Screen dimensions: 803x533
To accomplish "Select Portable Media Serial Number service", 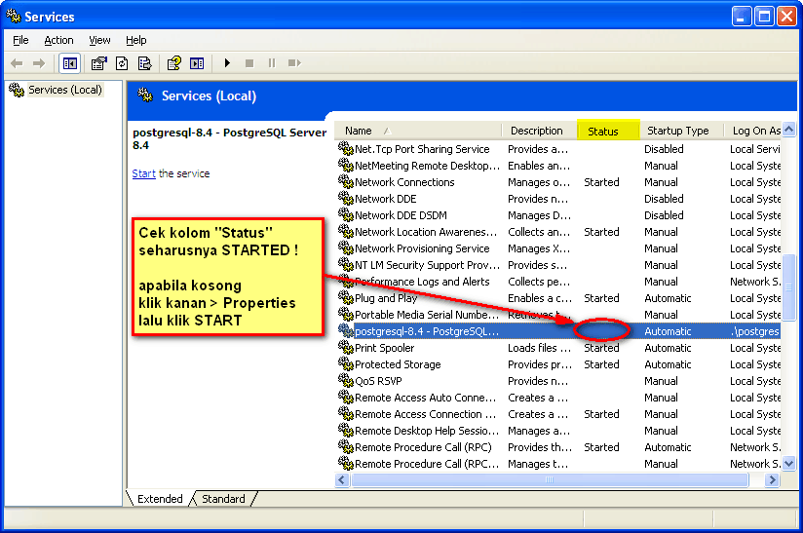I will pos(558,315).
